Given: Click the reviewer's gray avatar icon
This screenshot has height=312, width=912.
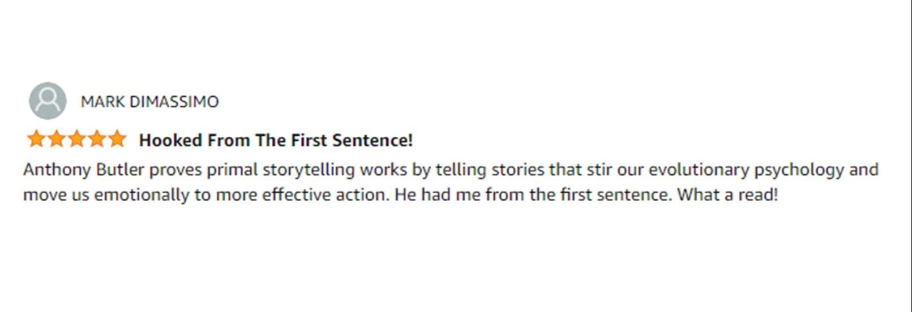Looking at the screenshot, I should 48,101.
